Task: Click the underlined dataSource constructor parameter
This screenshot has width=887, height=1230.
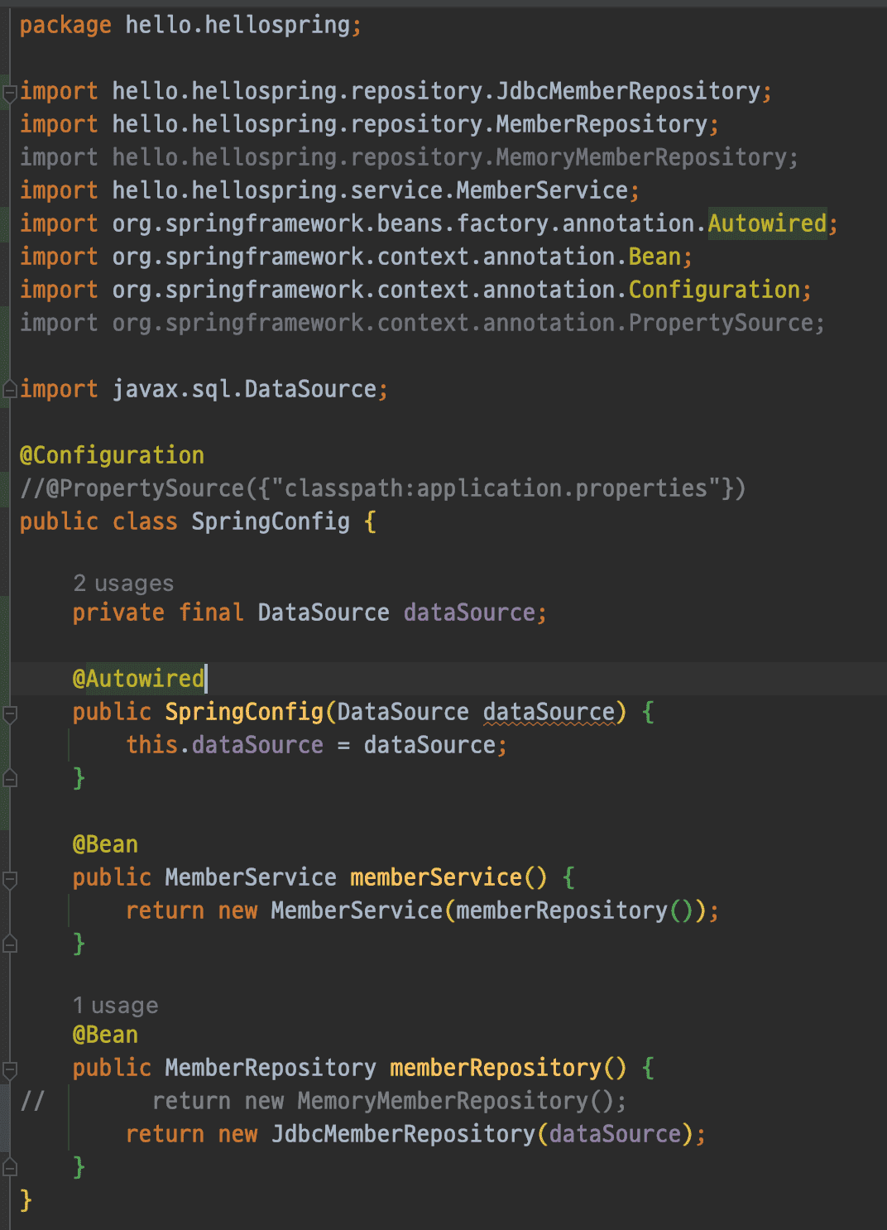Action: click(x=549, y=712)
